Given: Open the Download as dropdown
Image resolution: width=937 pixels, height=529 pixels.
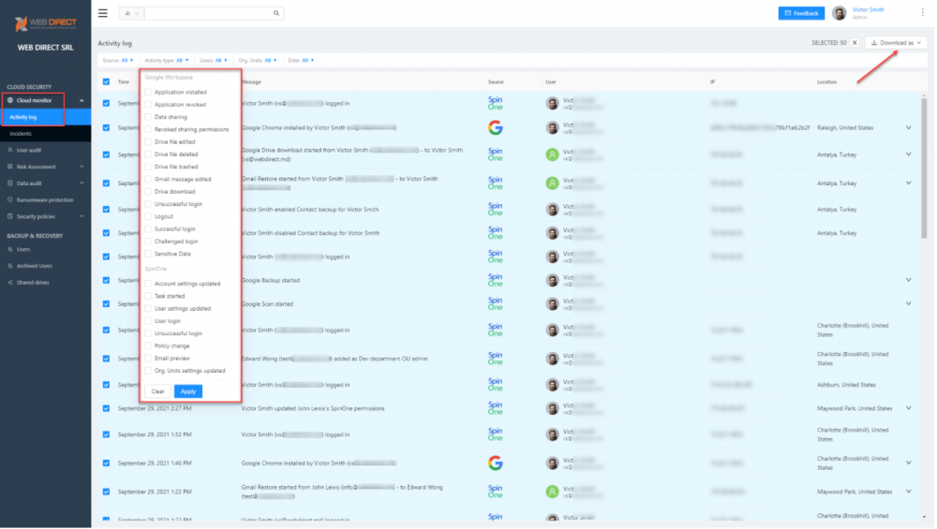Looking at the screenshot, I should pos(897,43).
